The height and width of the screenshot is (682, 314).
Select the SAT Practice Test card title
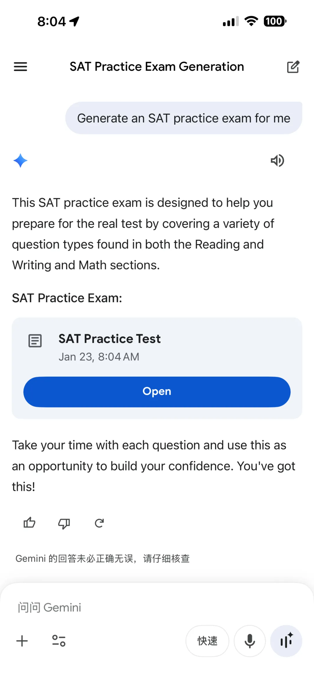(110, 339)
